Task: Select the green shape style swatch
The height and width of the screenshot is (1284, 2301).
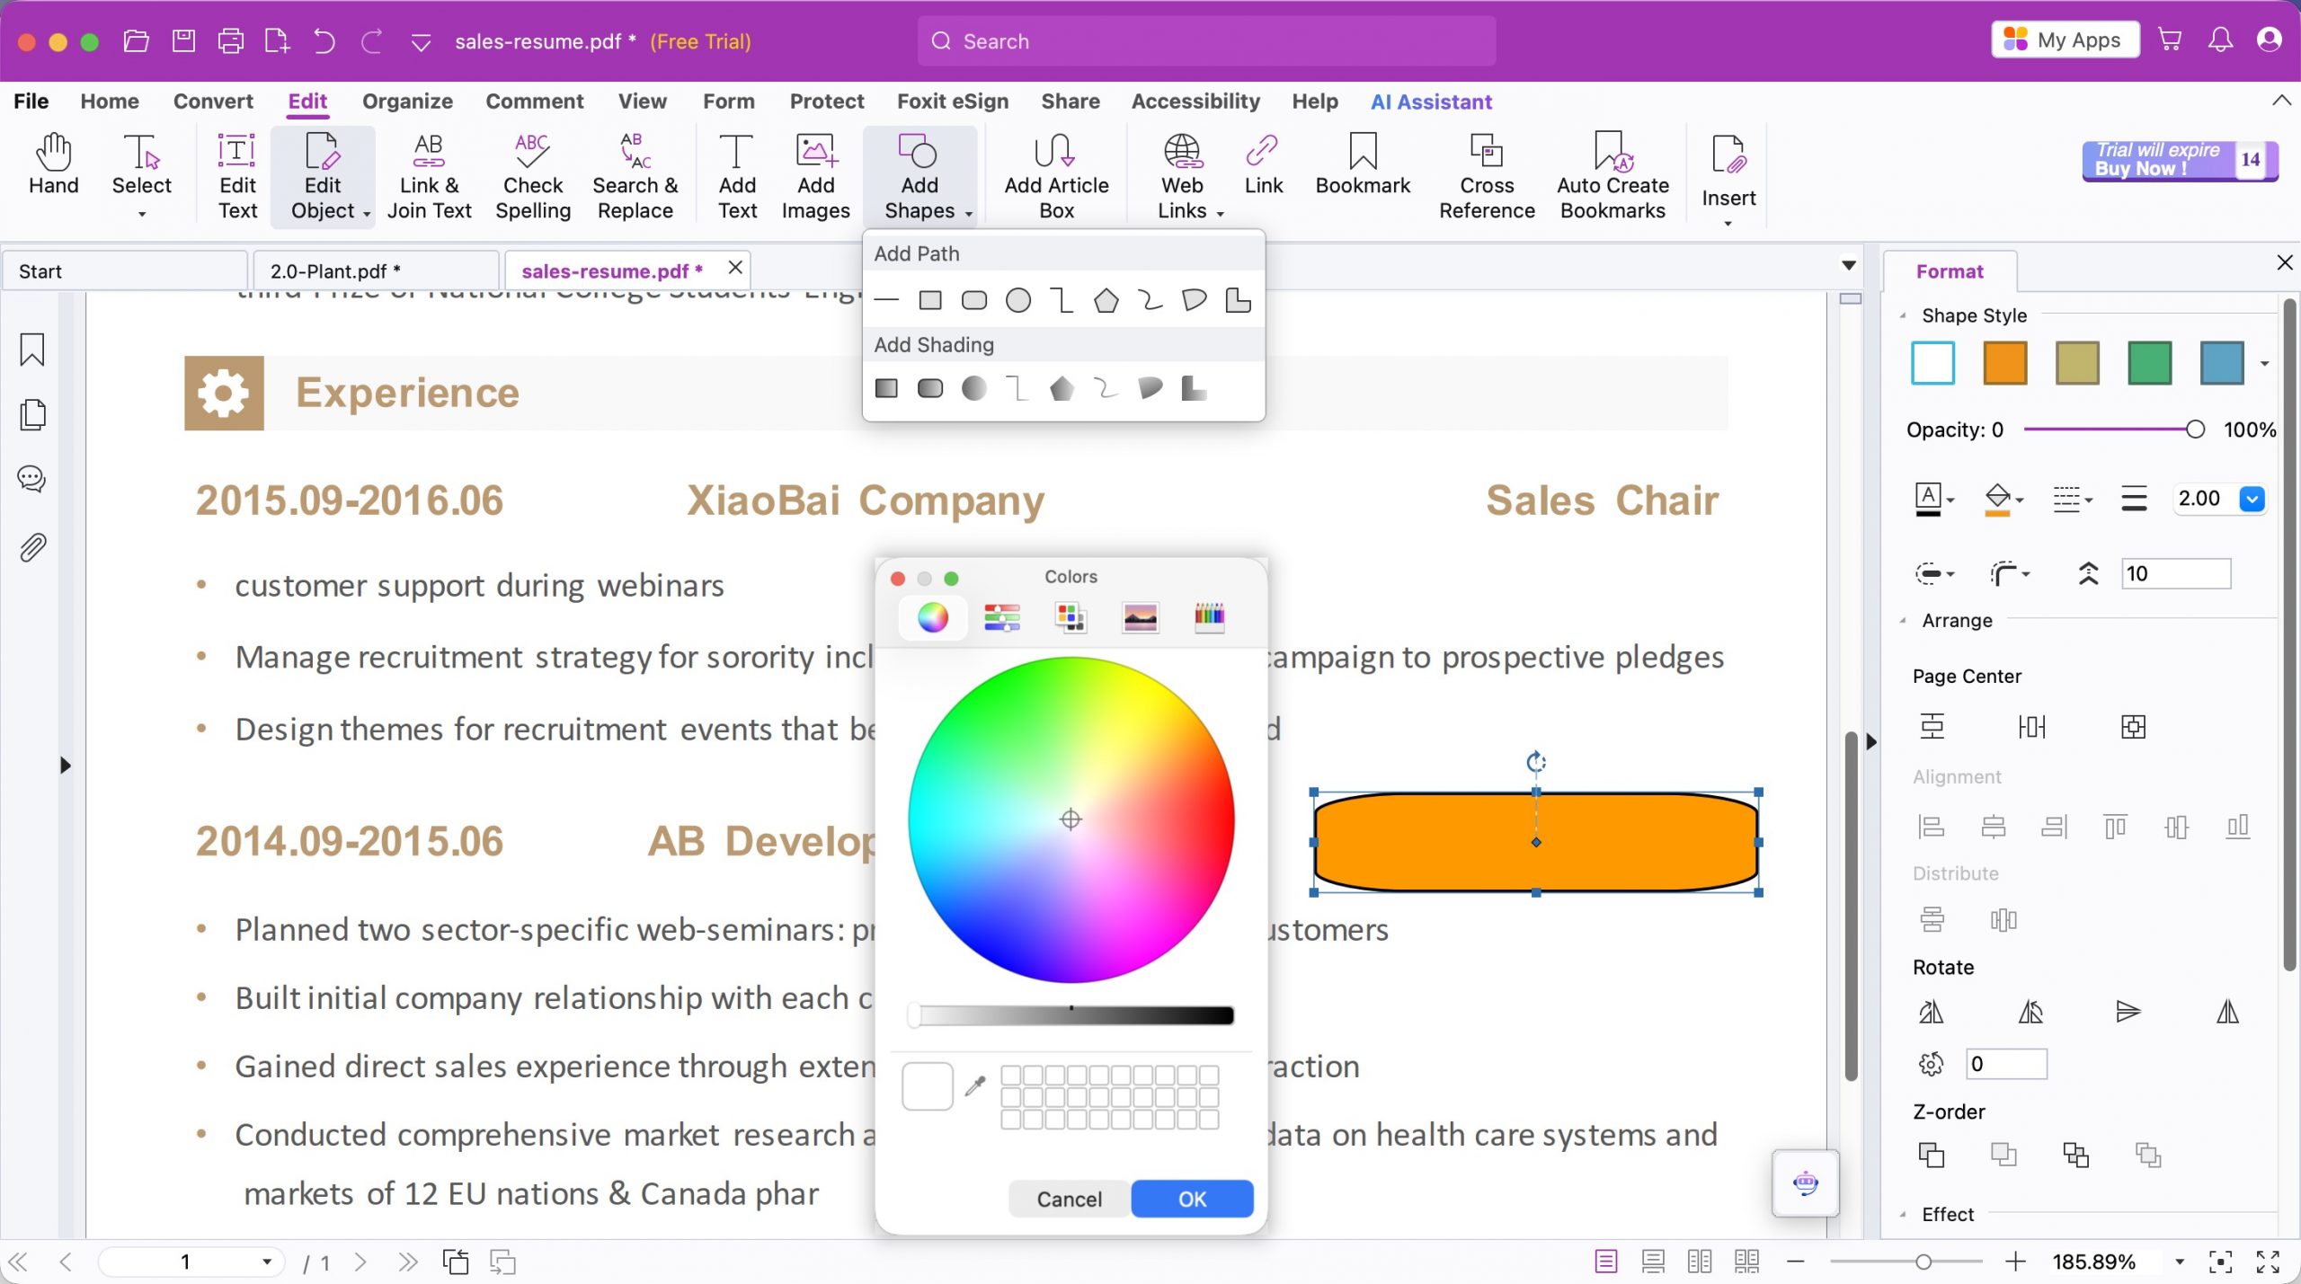Action: [2150, 363]
